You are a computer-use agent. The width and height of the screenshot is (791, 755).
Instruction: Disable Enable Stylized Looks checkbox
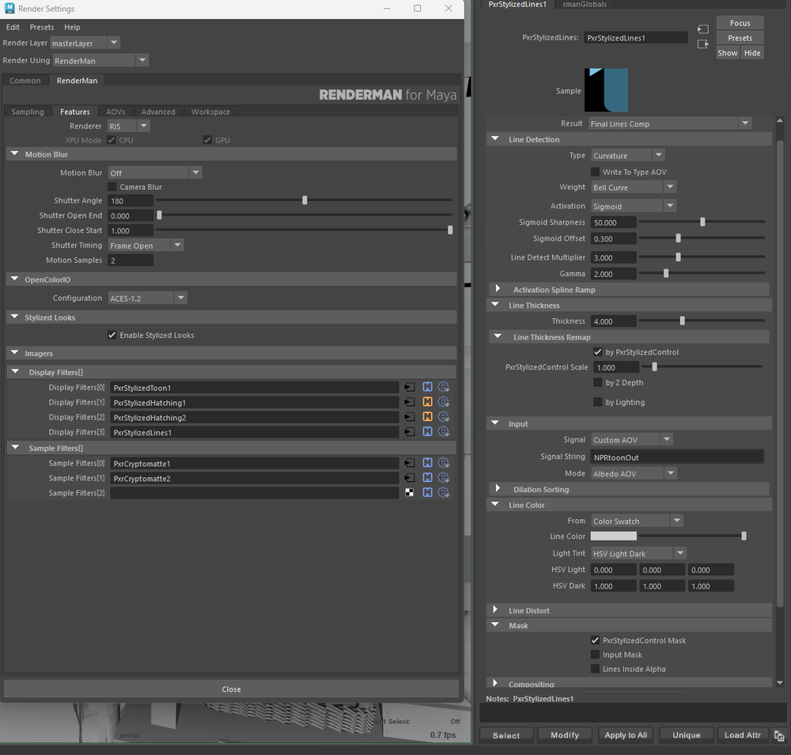[112, 335]
